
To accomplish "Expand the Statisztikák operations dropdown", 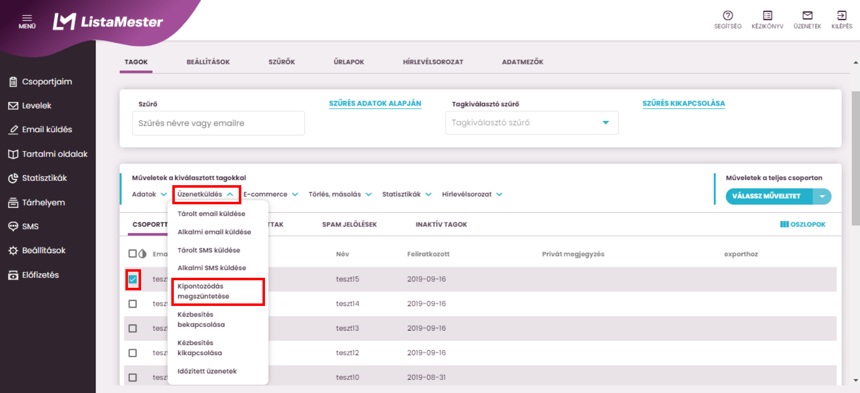I will (407, 194).
